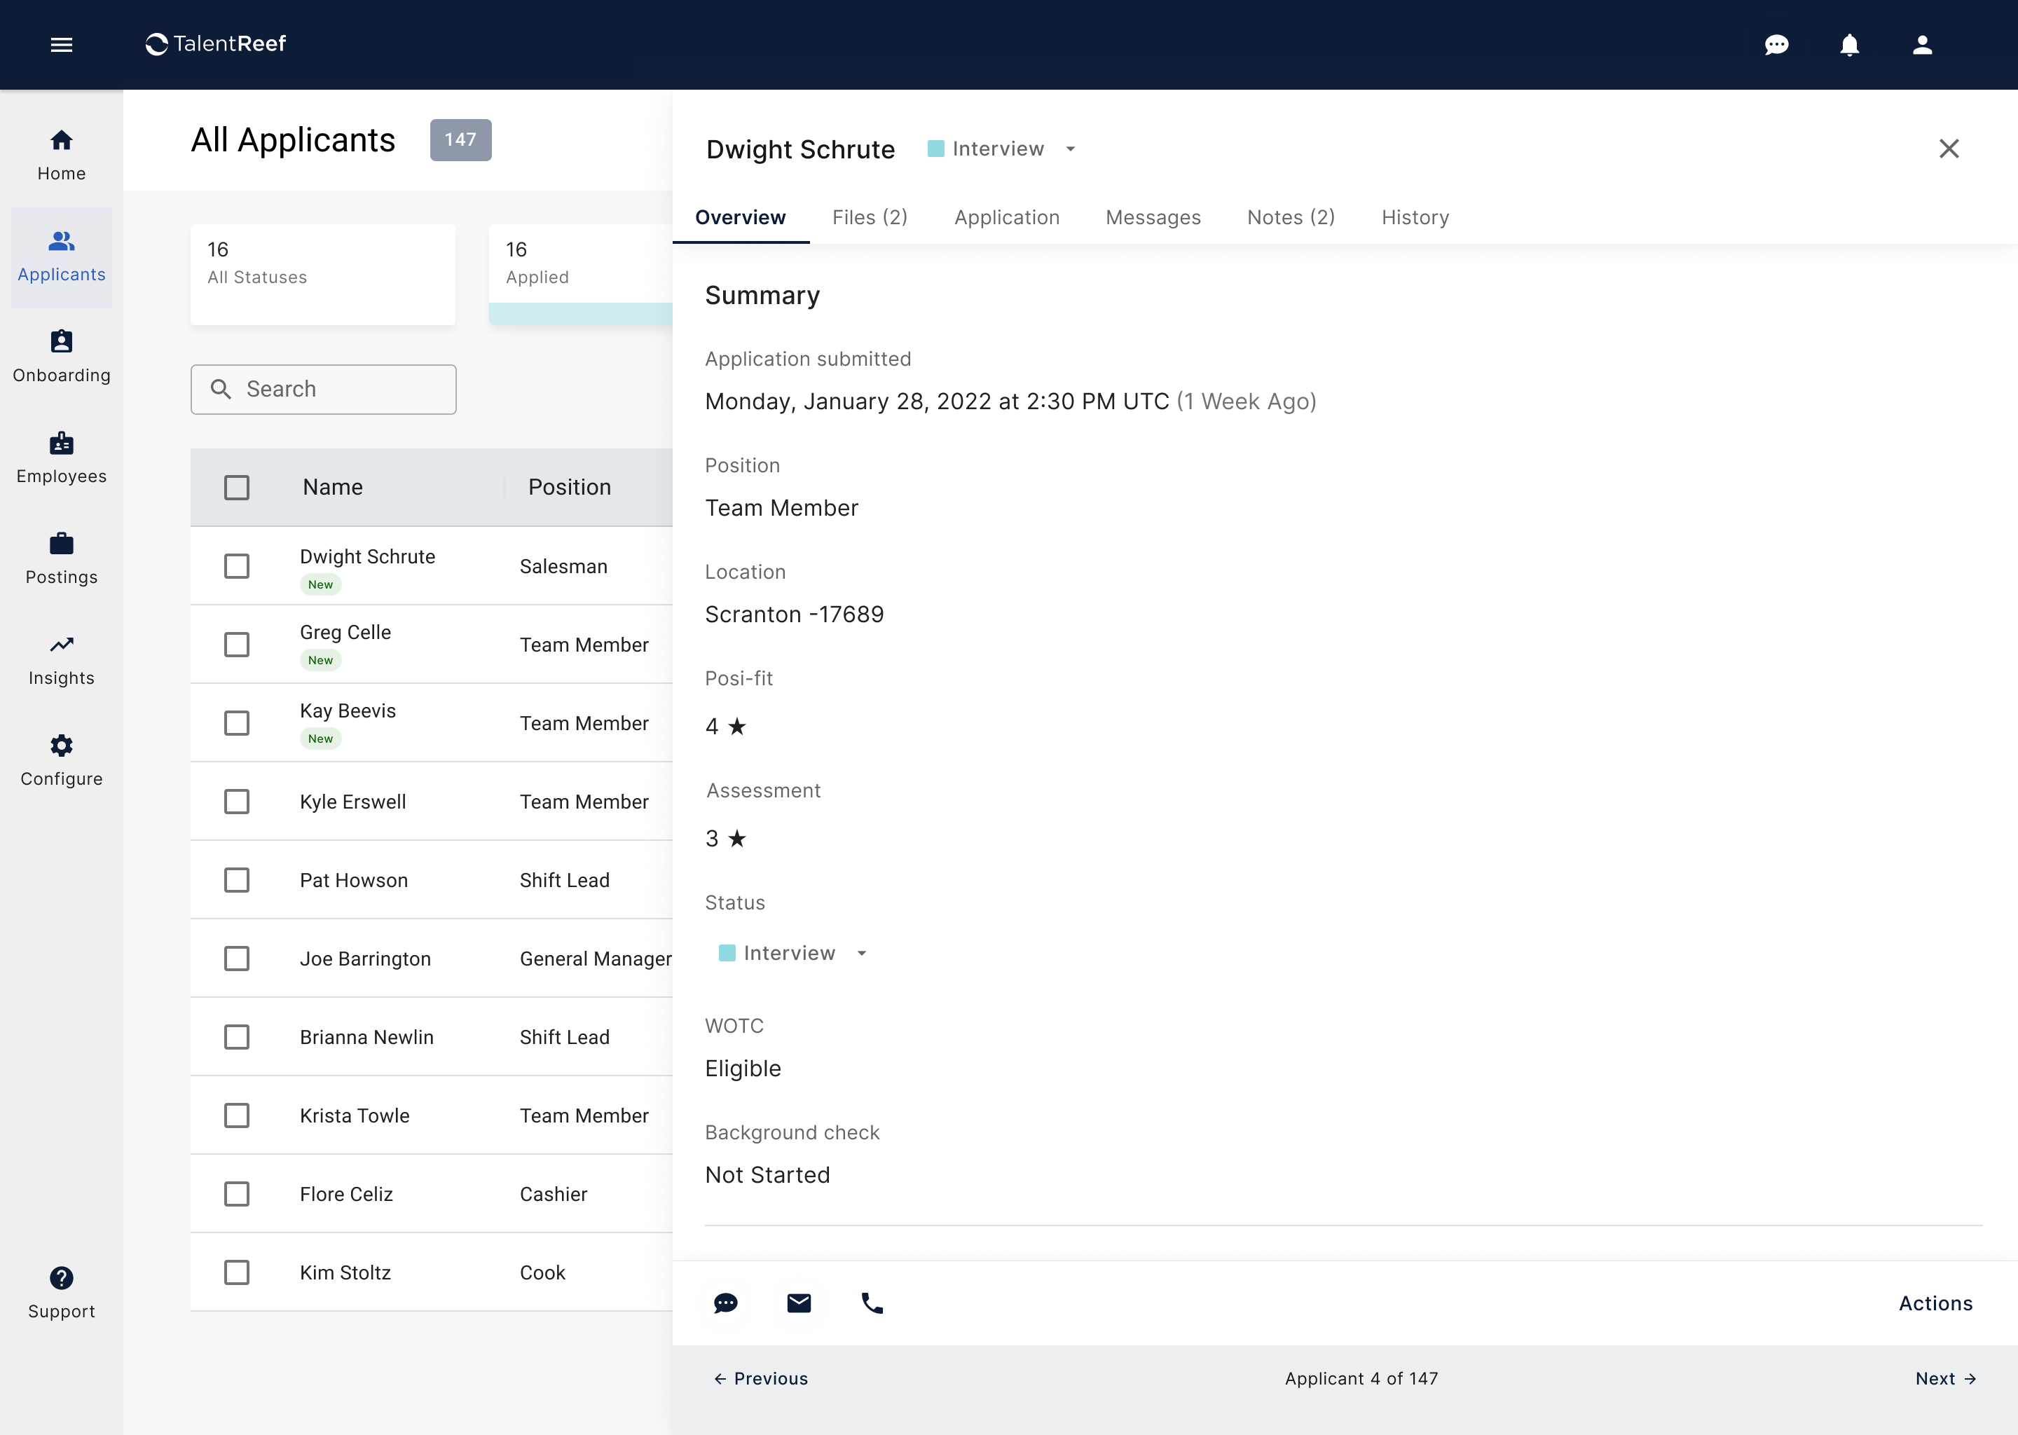Viewport: 2018px width, 1435px height.
Task: Go to Onboarding in sidebar
Action: 61,357
